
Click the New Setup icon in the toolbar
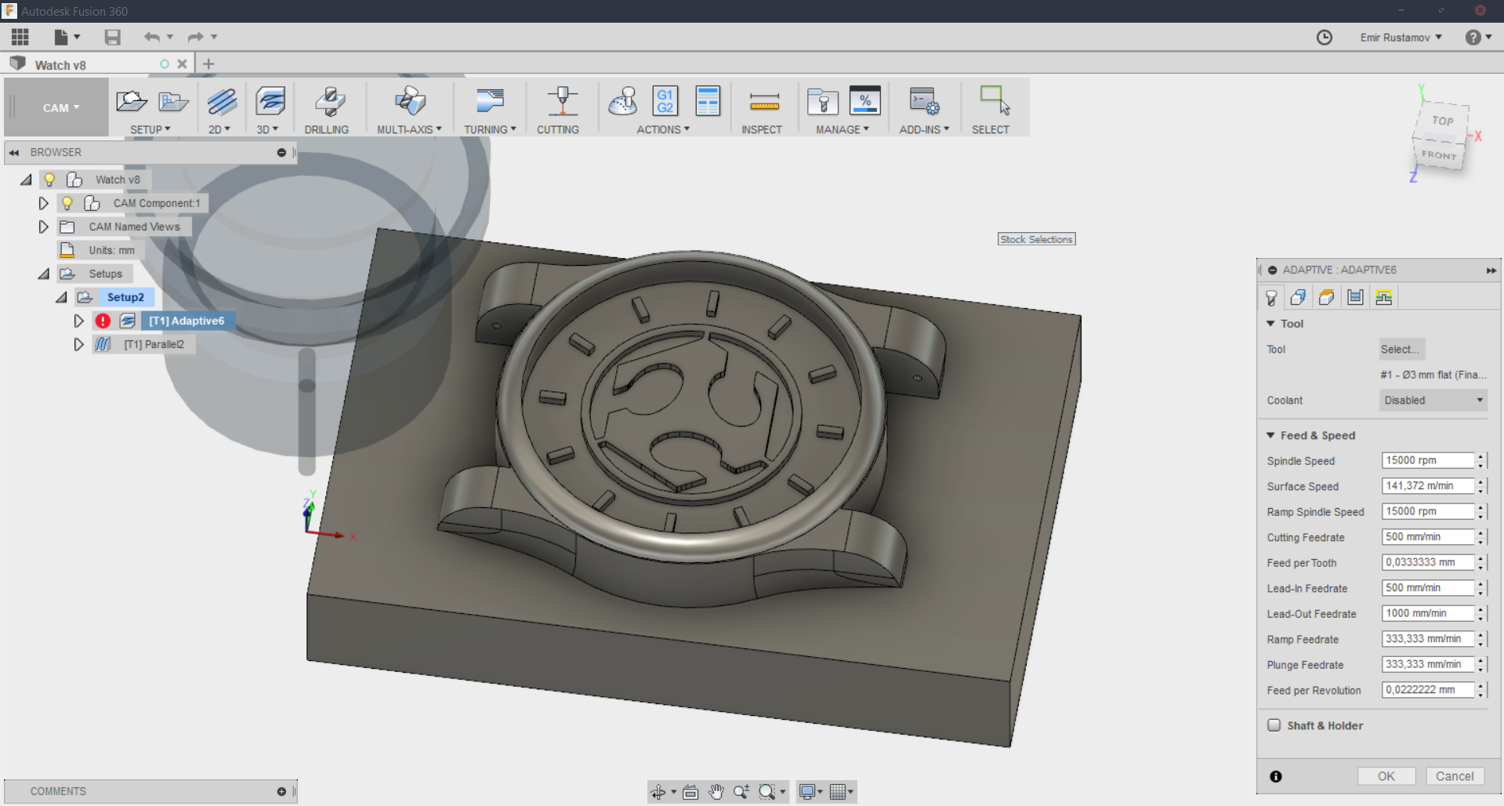131,101
